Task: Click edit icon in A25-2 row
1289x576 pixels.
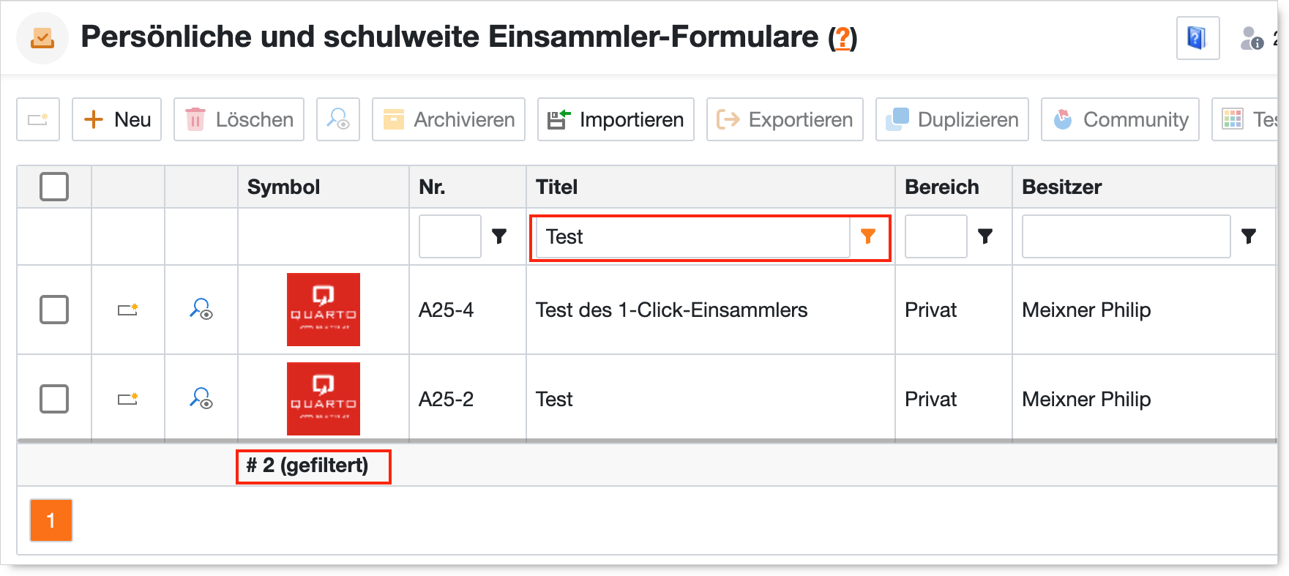Action: point(128,399)
